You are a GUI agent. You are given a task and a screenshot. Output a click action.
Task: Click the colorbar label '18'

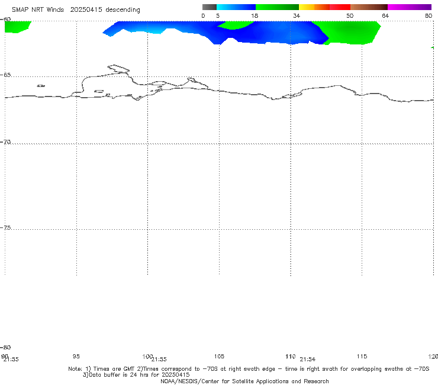click(255, 15)
